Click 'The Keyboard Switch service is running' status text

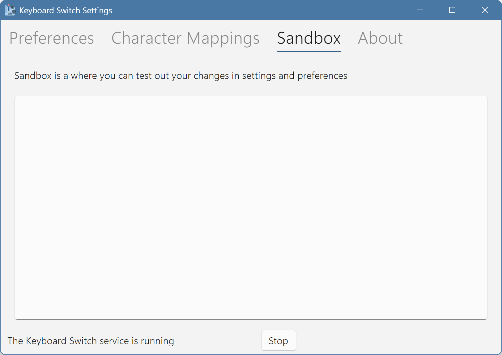91,341
